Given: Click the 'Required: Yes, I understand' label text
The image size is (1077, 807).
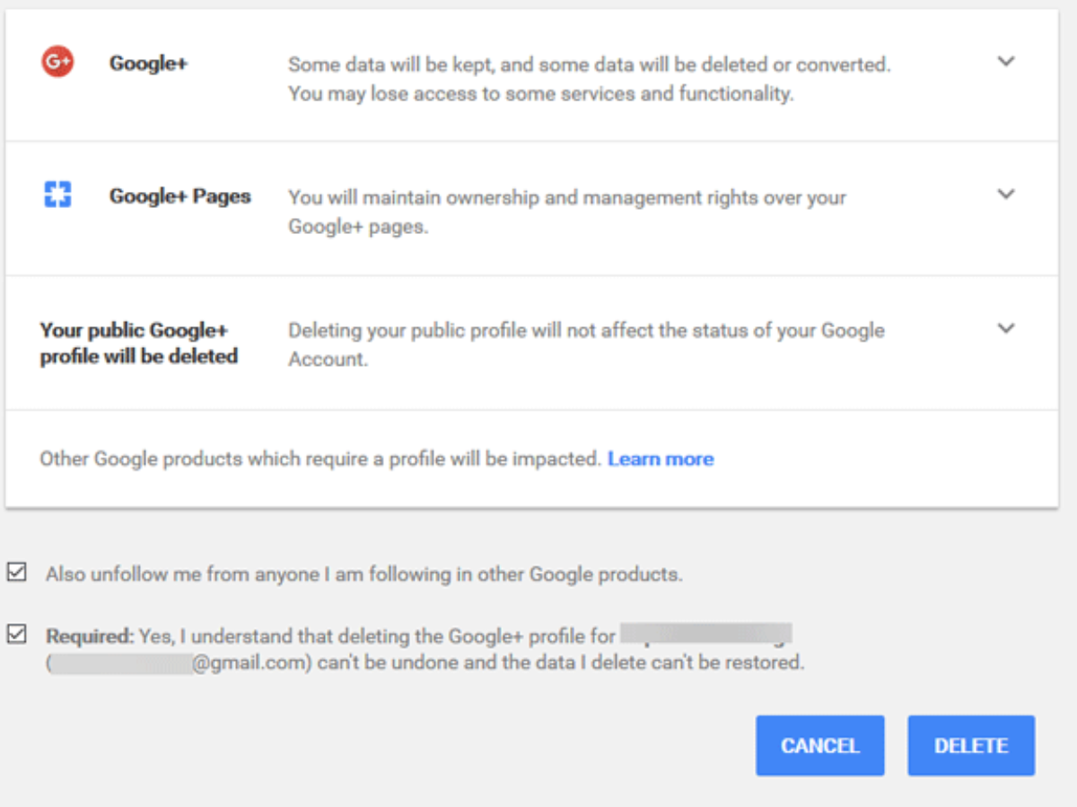Looking at the screenshot, I should (425, 650).
